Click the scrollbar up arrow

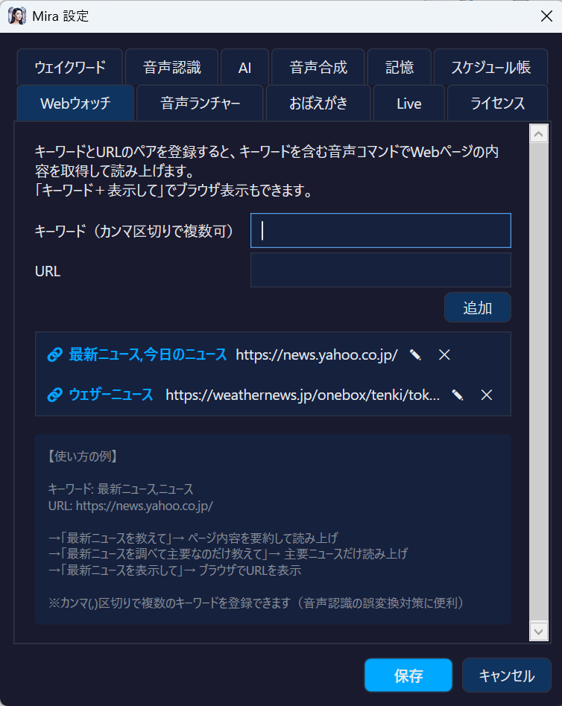click(539, 134)
